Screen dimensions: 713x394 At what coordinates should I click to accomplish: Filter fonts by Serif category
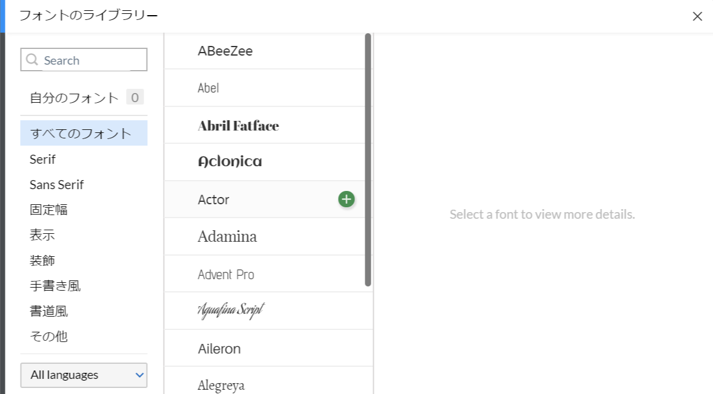[x=43, y=160]
